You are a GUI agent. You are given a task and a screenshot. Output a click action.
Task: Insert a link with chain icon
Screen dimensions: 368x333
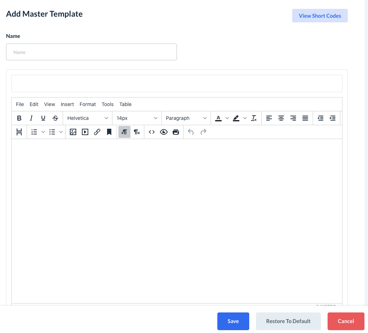click(97, 132)
